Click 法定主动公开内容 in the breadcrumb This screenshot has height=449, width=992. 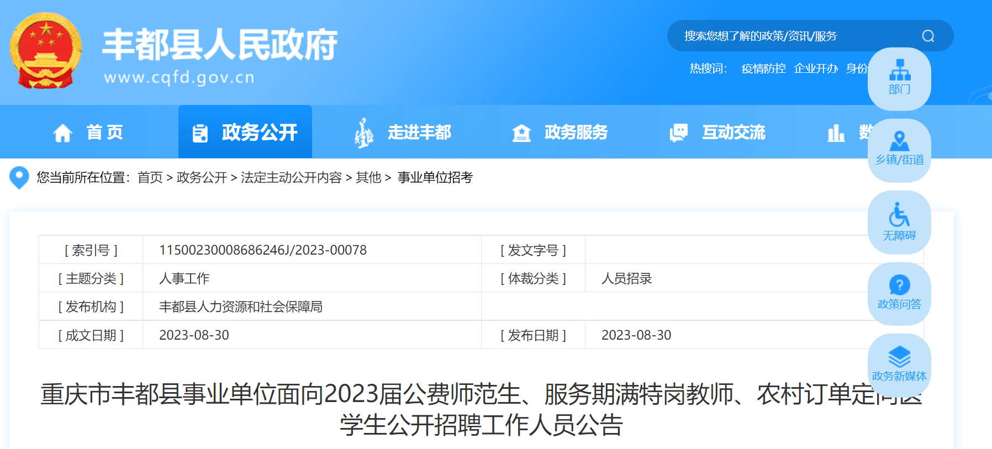point(291,177)
